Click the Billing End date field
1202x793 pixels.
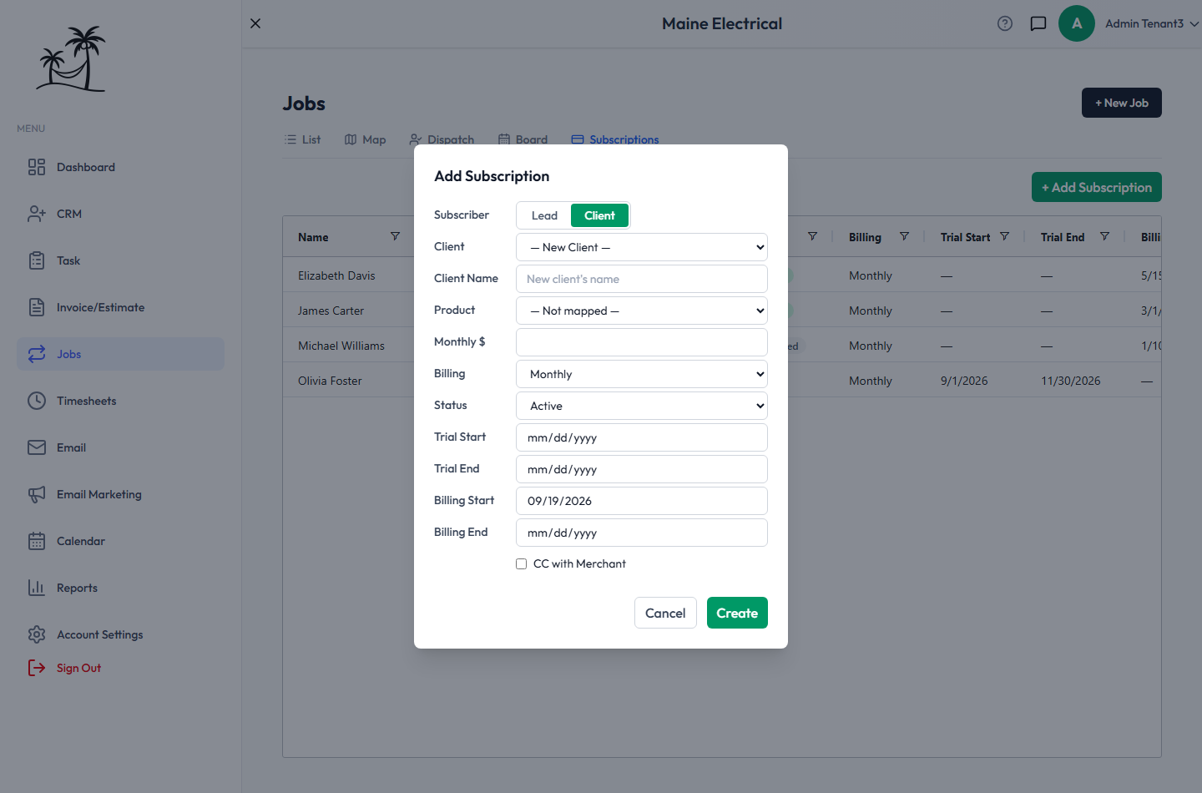click(x=642, y=533)
